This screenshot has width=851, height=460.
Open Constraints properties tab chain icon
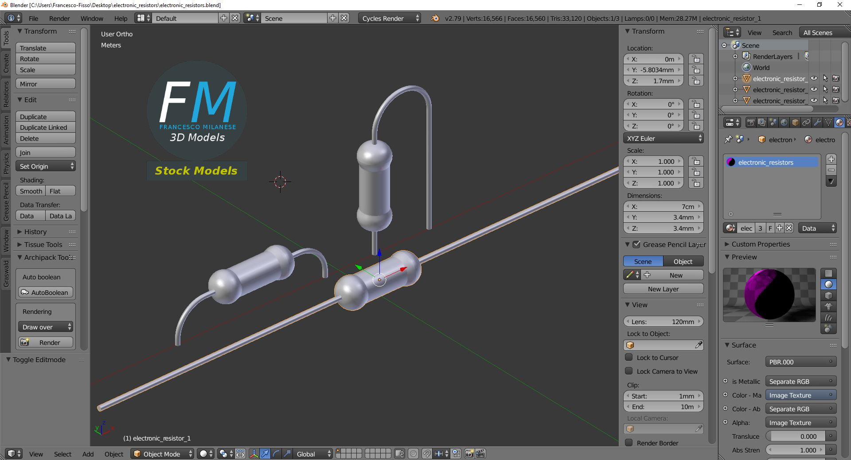click(x=806, y=123)
